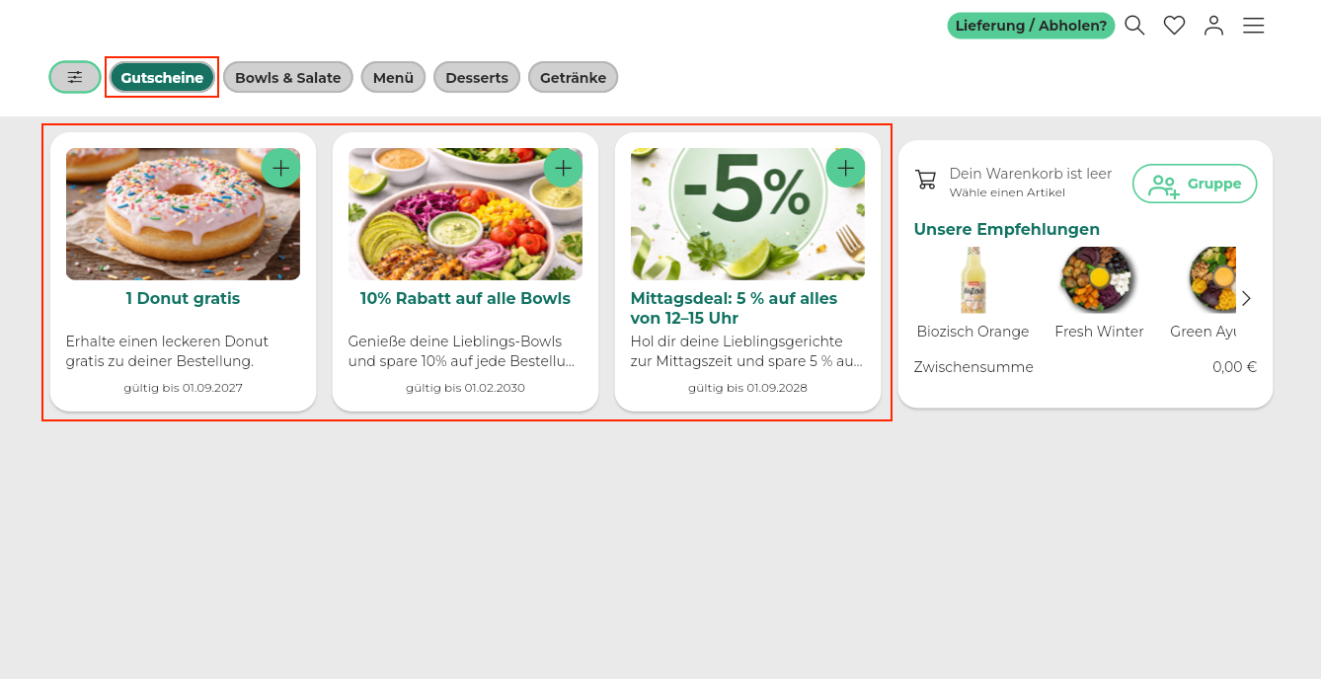Switch to the Bowls & Salate category

point(288,77)
